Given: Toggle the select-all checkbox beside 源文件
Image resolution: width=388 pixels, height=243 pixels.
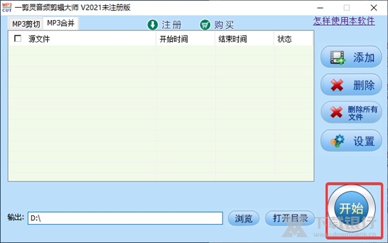Looking at the screenshot, I should [x=18, y=39].
